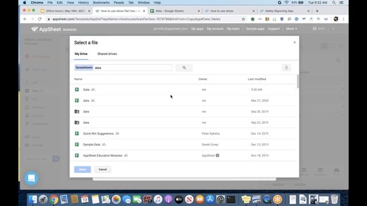This screenshot has width=367, height=206.
Task: Pick the AppSheet Education Modules spreadsheet
Action: coord(183,155)
